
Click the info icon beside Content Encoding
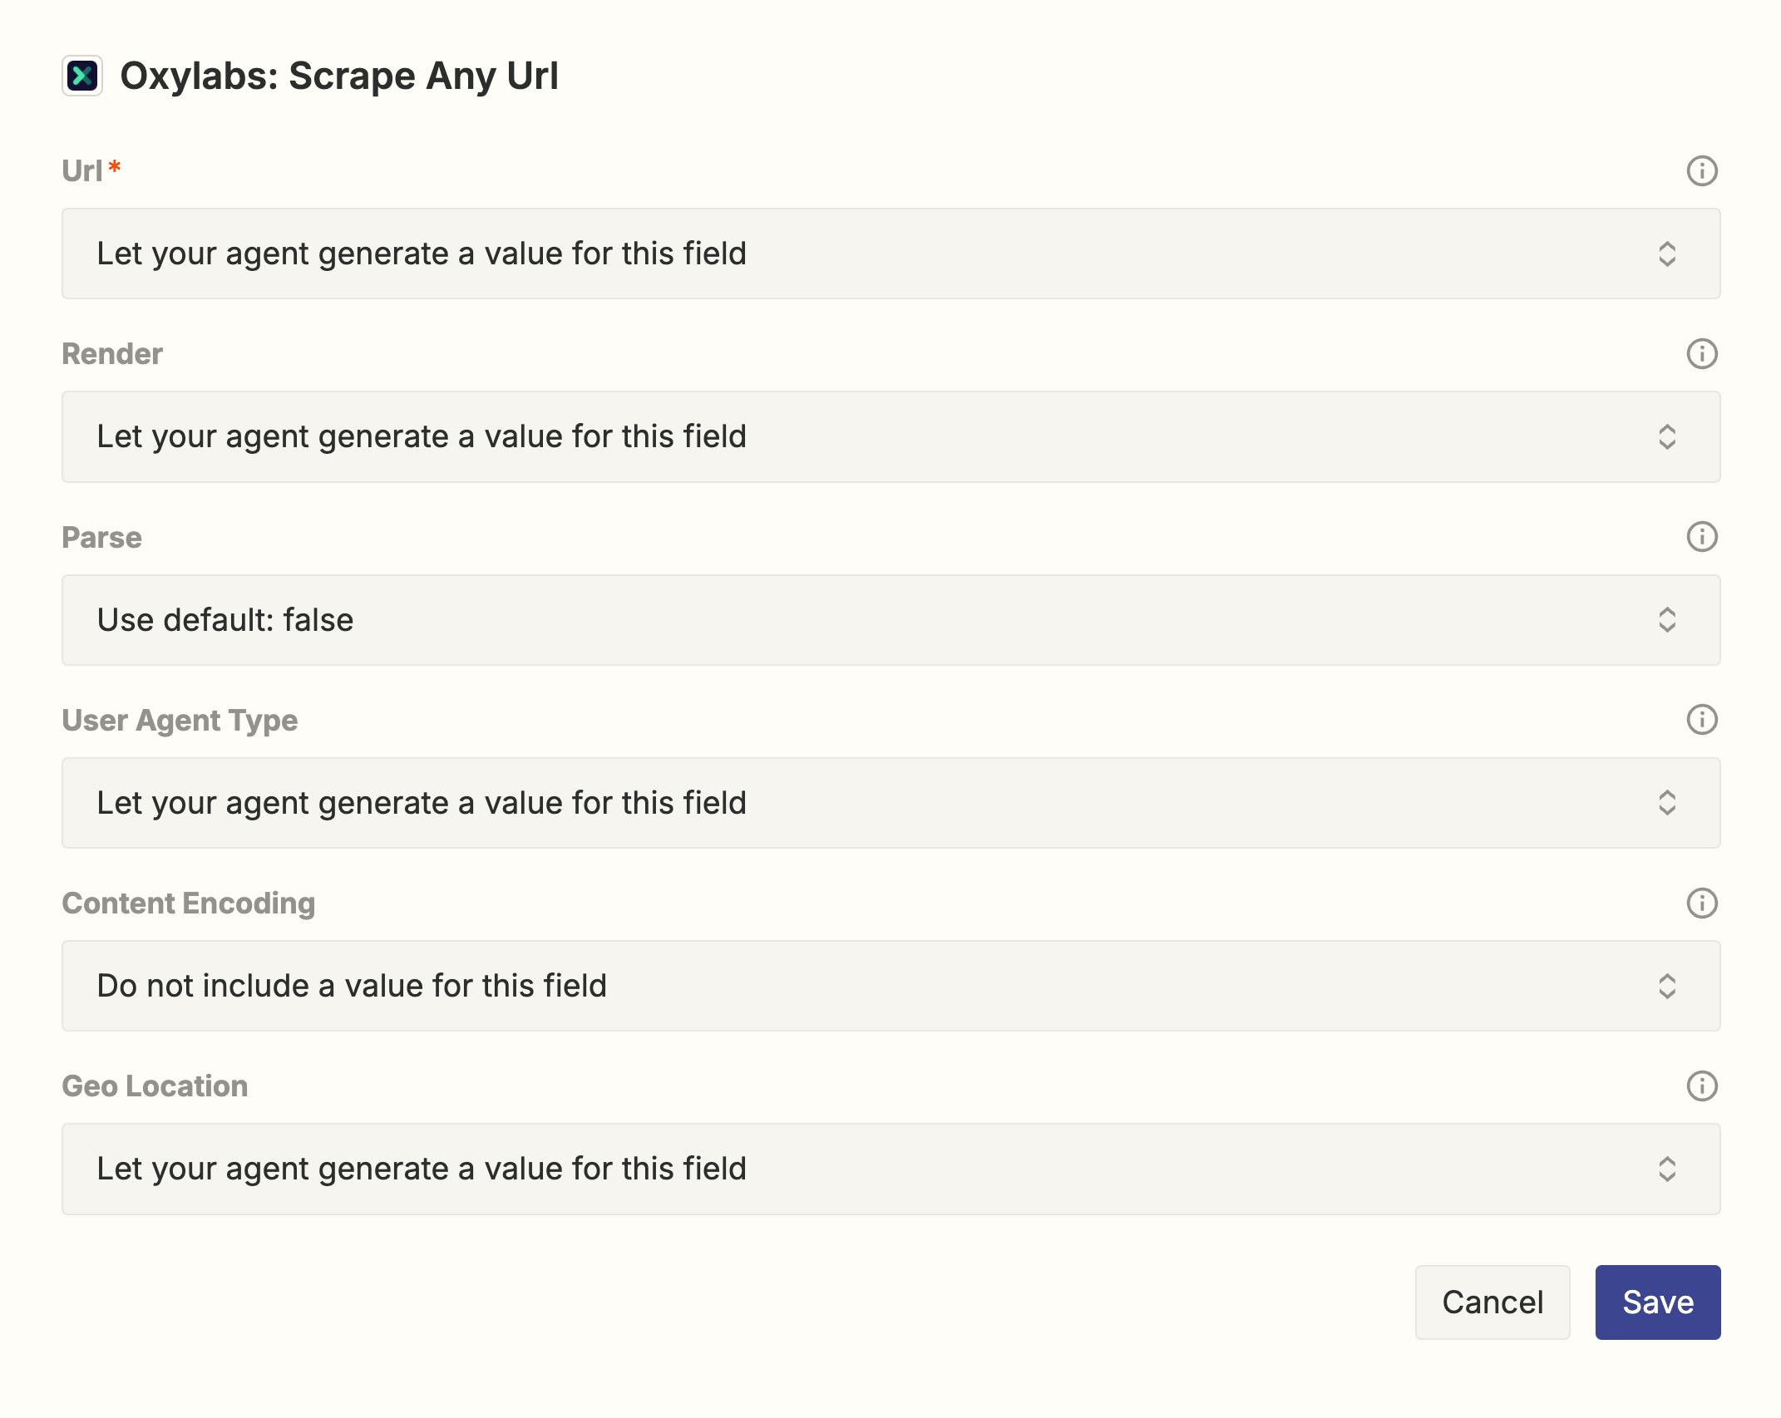click(x=1701, y=903)
